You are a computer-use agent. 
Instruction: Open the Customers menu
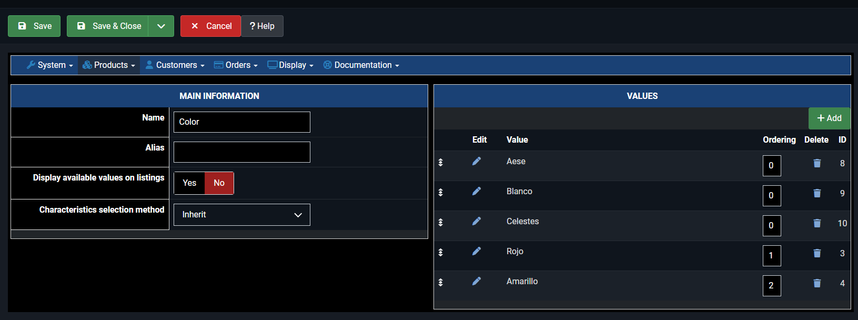[175, 65]
